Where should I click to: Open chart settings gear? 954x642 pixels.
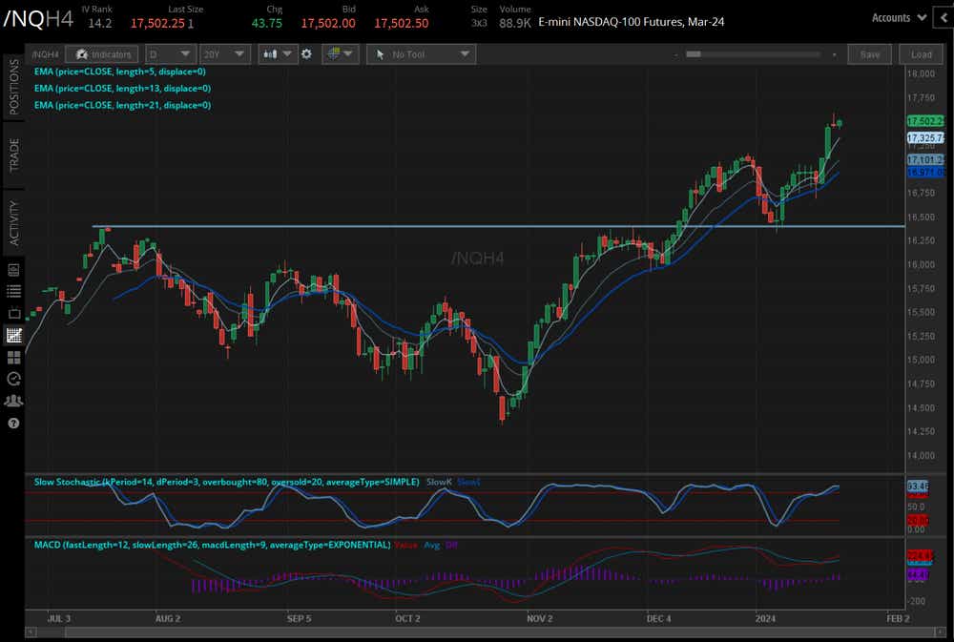point(306,54)
